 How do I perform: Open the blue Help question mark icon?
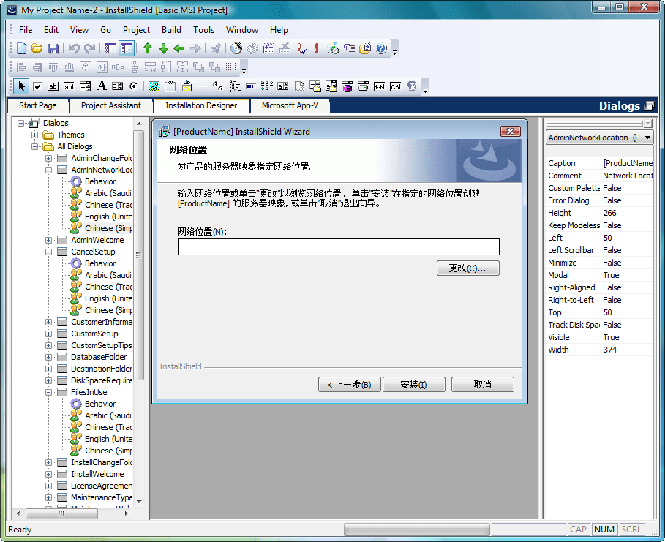click(x=381, y=48)
